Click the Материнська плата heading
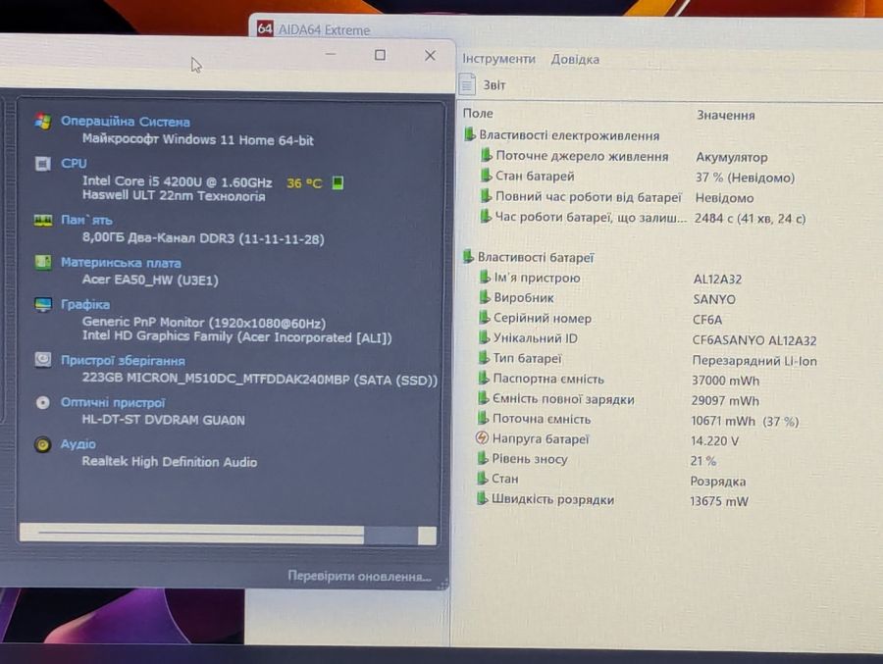 click(x=121, y=263)
